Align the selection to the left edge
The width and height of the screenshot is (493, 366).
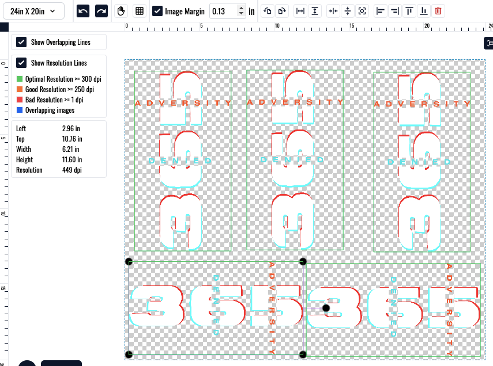(381, 10)
